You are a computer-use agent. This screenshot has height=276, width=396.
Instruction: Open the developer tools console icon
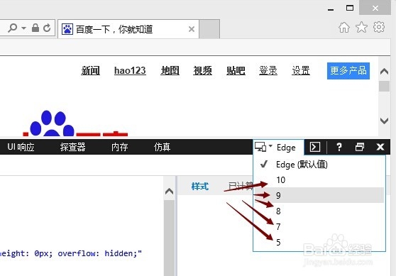(315, 147)
